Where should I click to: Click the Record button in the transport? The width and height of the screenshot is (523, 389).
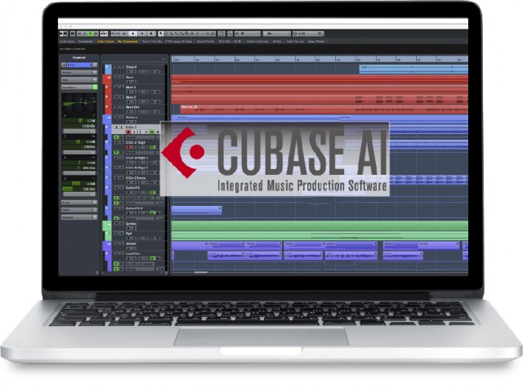pyautogui.click(x=151, y=34)
